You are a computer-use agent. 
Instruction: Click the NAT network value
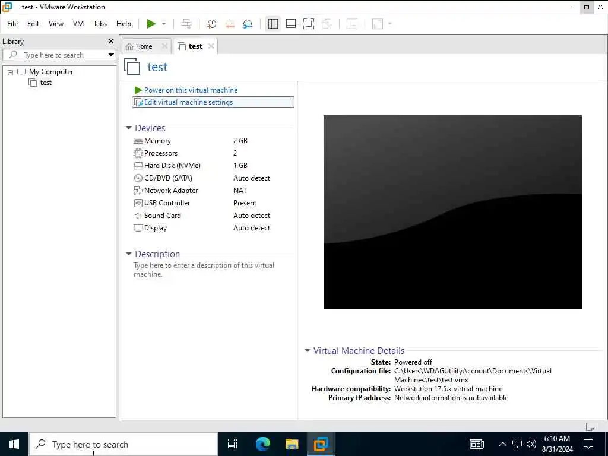pos(240,191)
